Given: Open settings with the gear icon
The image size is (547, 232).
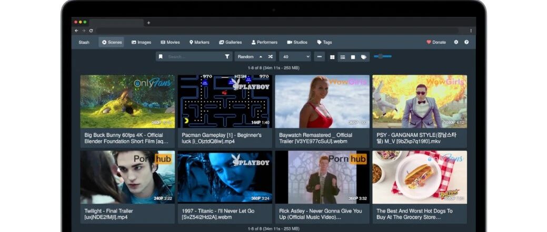Looking at the screenshot, I should 456,42.
